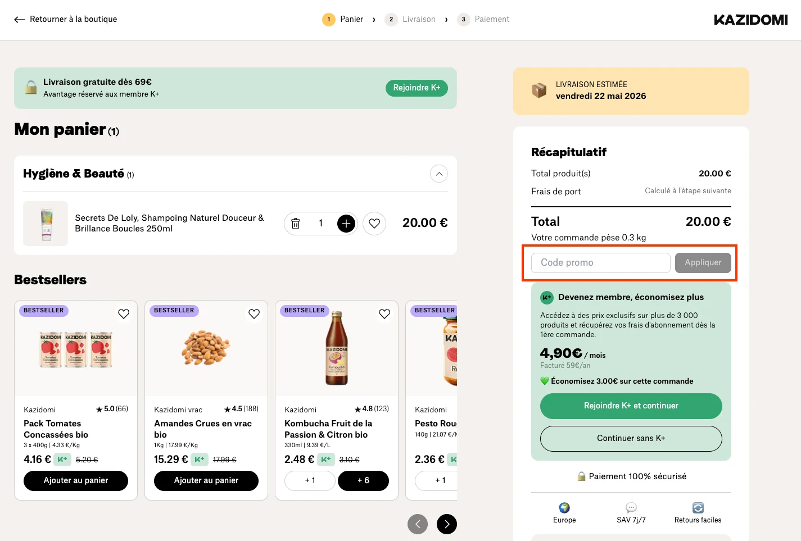Click the crossed-out 3.10 € price
The height and width of the screenshot is (541, 801).
(349, 460)
